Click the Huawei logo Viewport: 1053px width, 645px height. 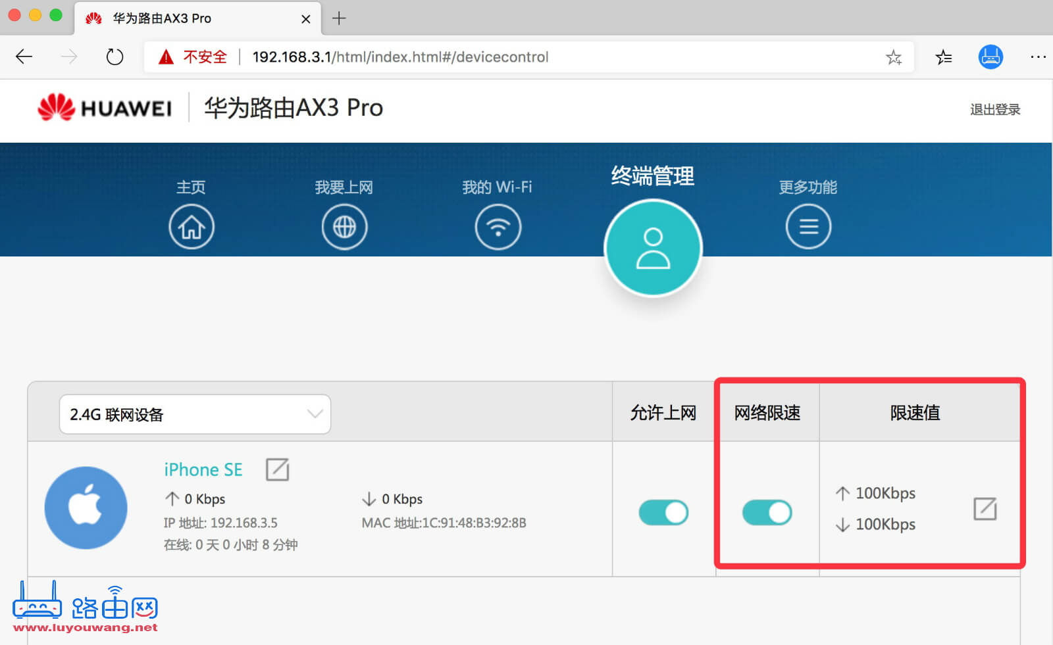(x=105, y=107)
